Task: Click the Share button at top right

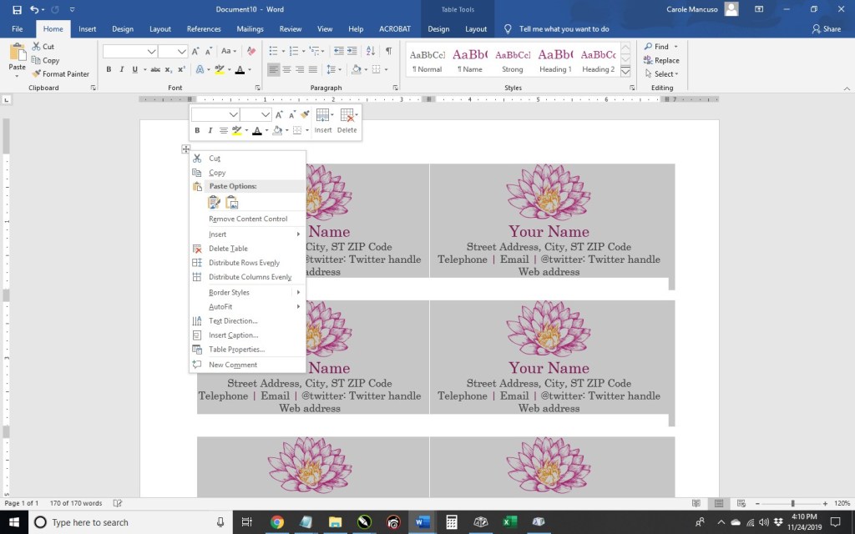Action: point(826,29)
